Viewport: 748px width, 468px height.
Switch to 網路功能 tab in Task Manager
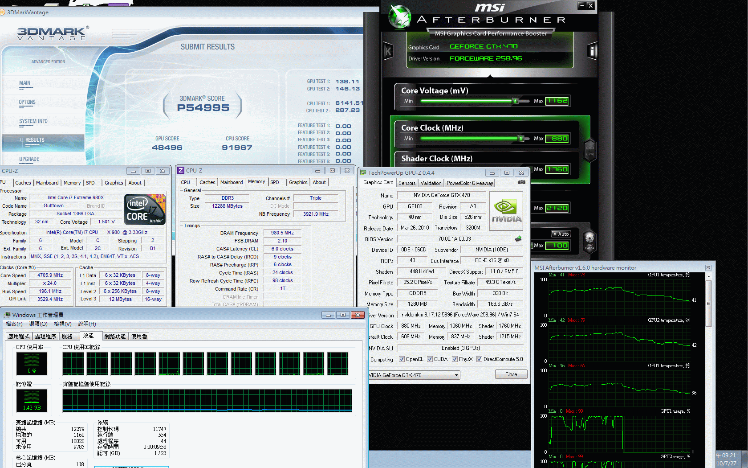click(115, 337)
